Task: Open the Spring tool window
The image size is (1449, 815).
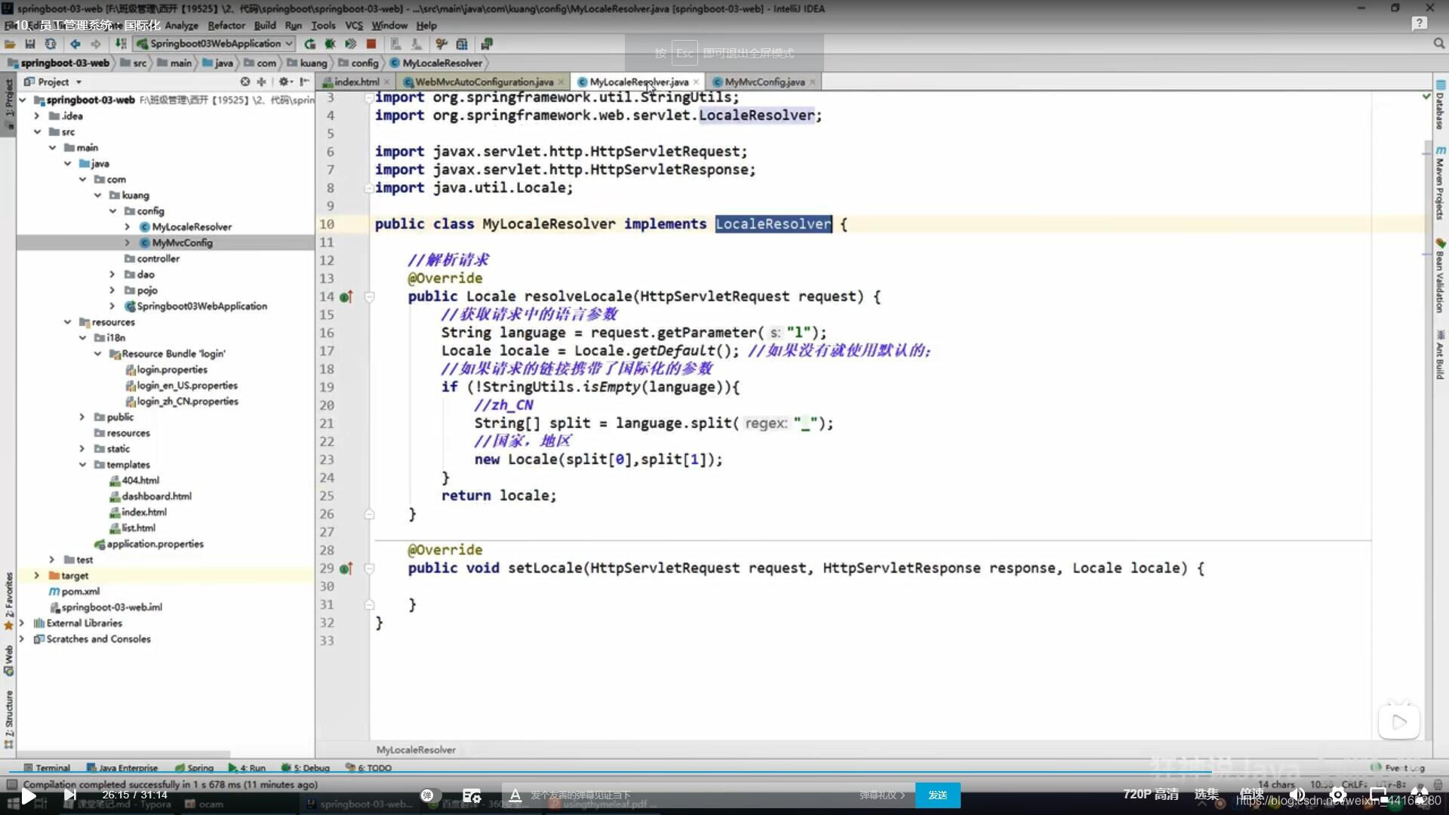Action: 194,768
